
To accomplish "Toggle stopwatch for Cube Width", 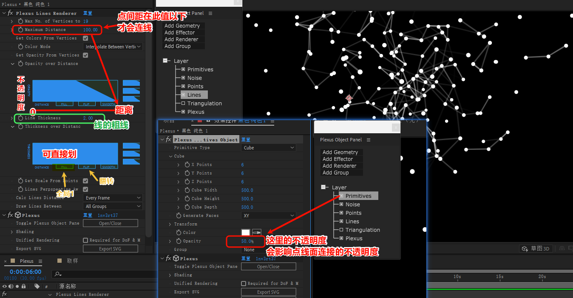I will click(x=187, y=190).
